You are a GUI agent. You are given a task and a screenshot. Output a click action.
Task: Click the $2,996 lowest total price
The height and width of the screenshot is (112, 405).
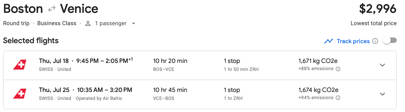(x=378, y=9)
